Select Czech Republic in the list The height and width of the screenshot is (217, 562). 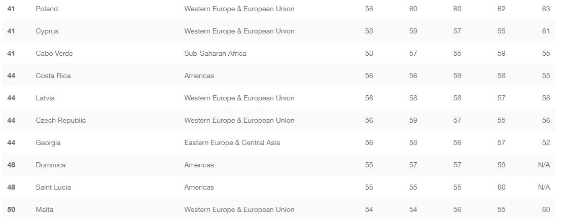click(60, 121)
